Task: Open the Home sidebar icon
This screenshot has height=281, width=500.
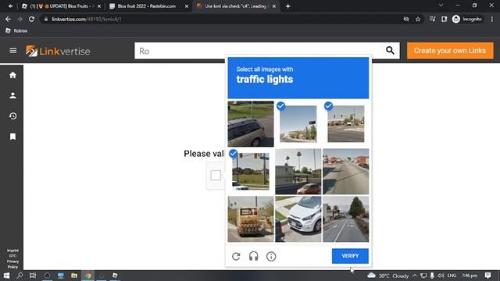Action: click(x=12, y=75)
